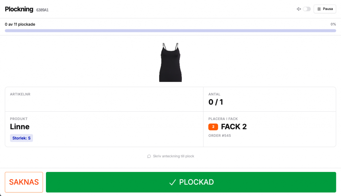The width and height of the screenshot is (341, 196).
Task: Click the black tank top product image
Action: 170,62
